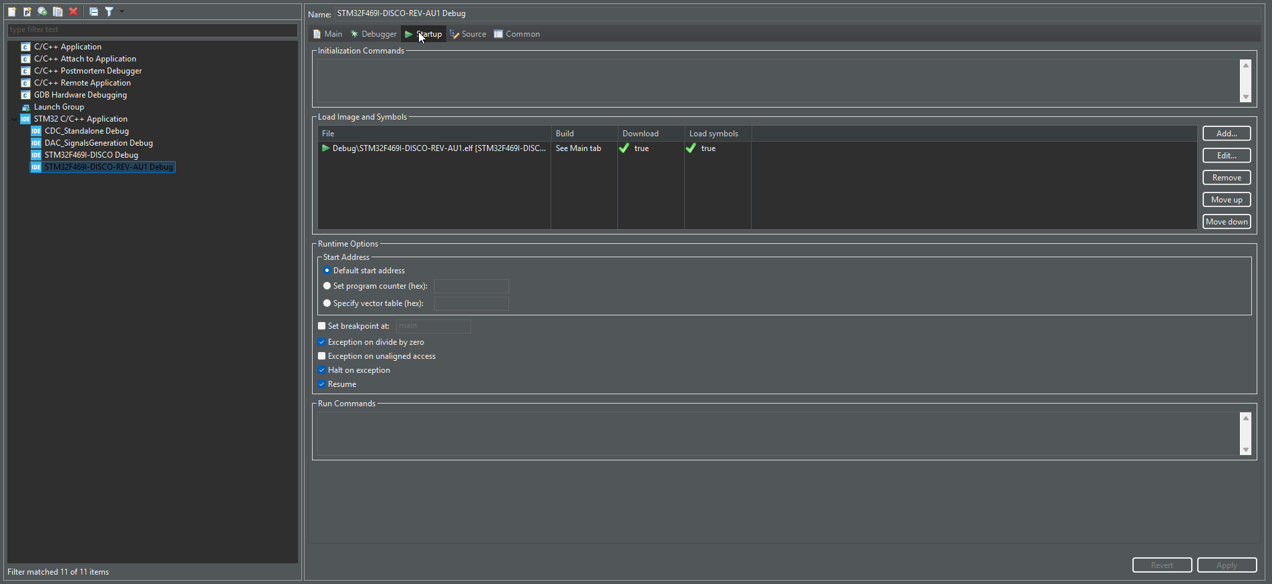This screenshot has width=1272, height=584.
Task: Click the Collapse All icon in toolbar
Action: pyautogui.click(x=94, y=11)
